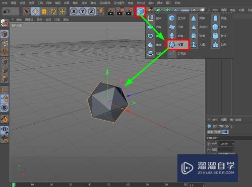This screenshot has width=252, height=187.
Task: Toggle Snap magnet icon
Action: tap(5, 119)
